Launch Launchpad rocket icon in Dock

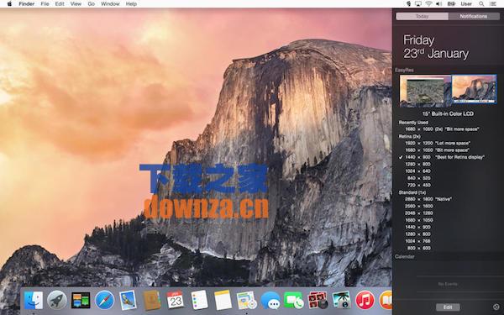[57, 300]
